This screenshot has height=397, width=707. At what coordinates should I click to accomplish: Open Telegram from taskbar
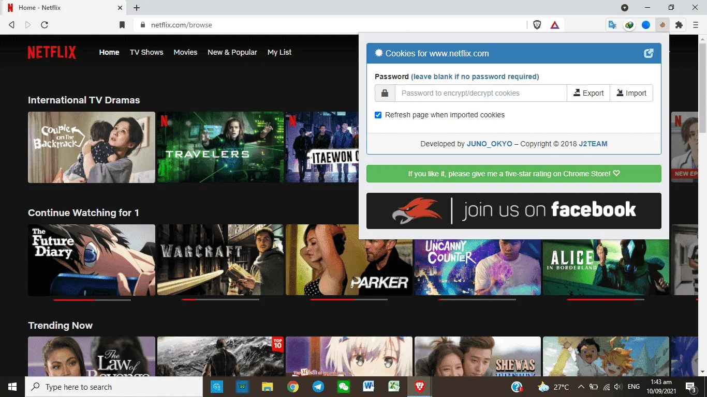[318, 387]
